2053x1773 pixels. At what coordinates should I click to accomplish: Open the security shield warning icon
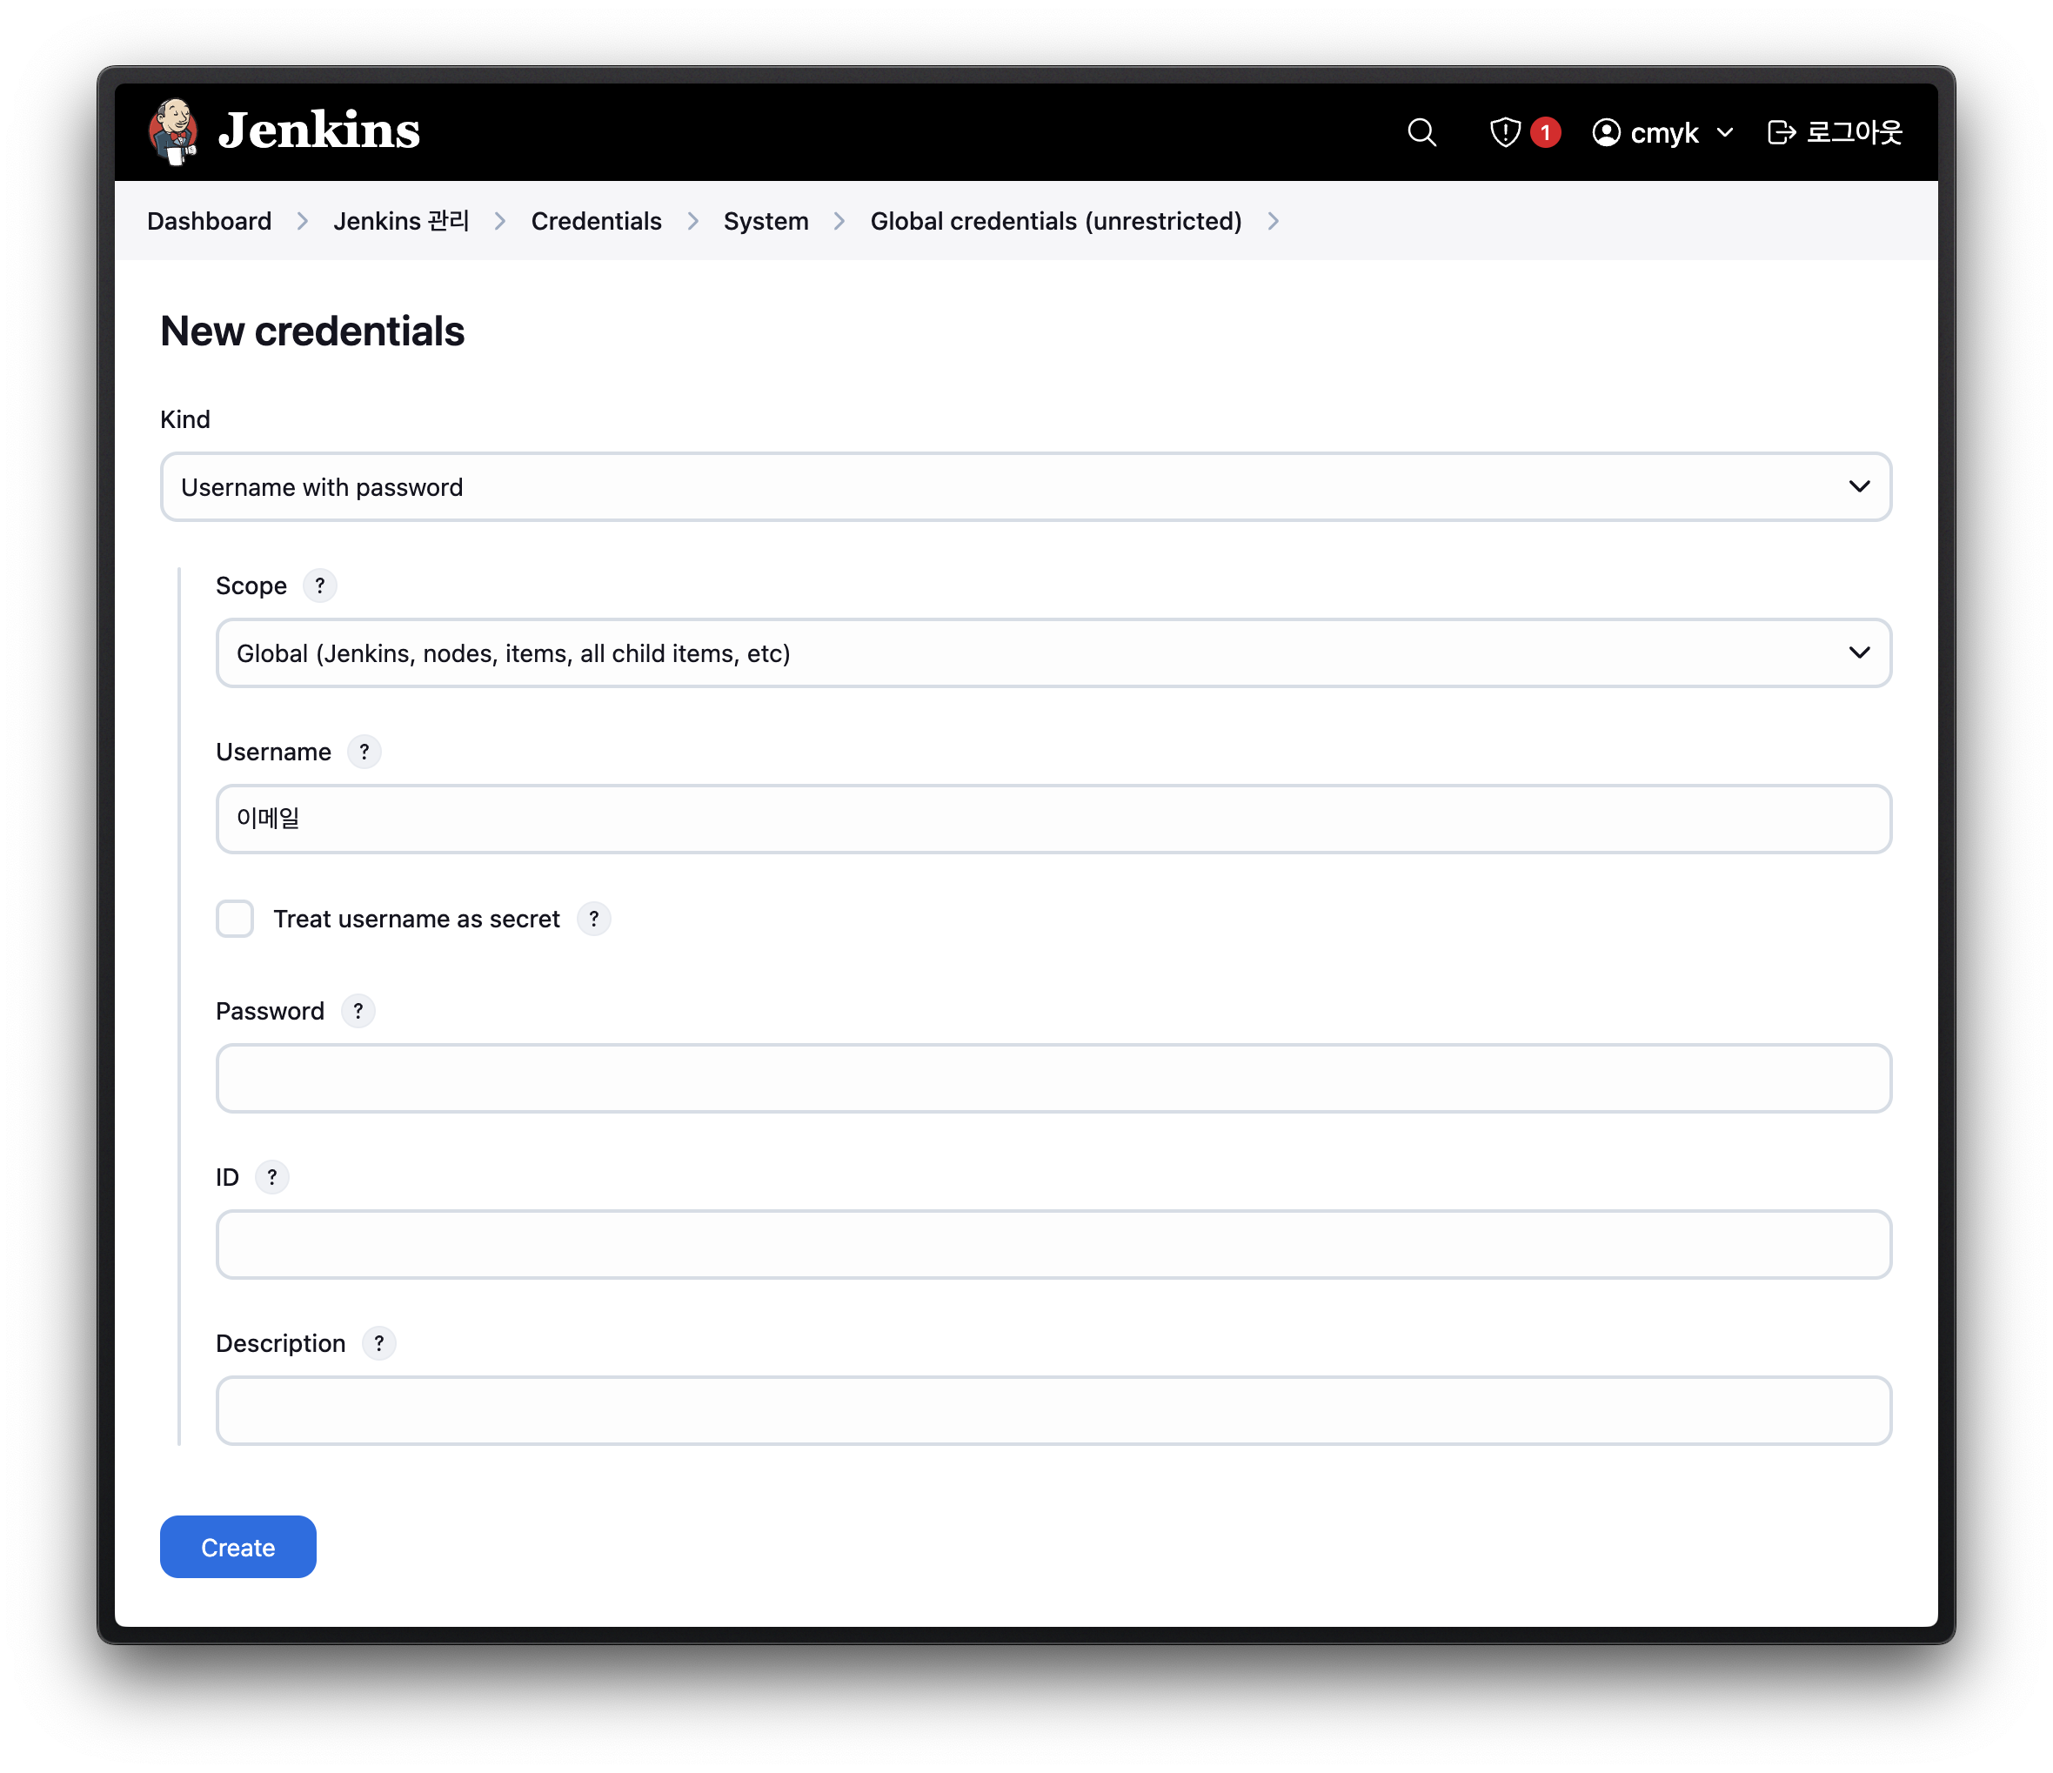click(1505, 132)
